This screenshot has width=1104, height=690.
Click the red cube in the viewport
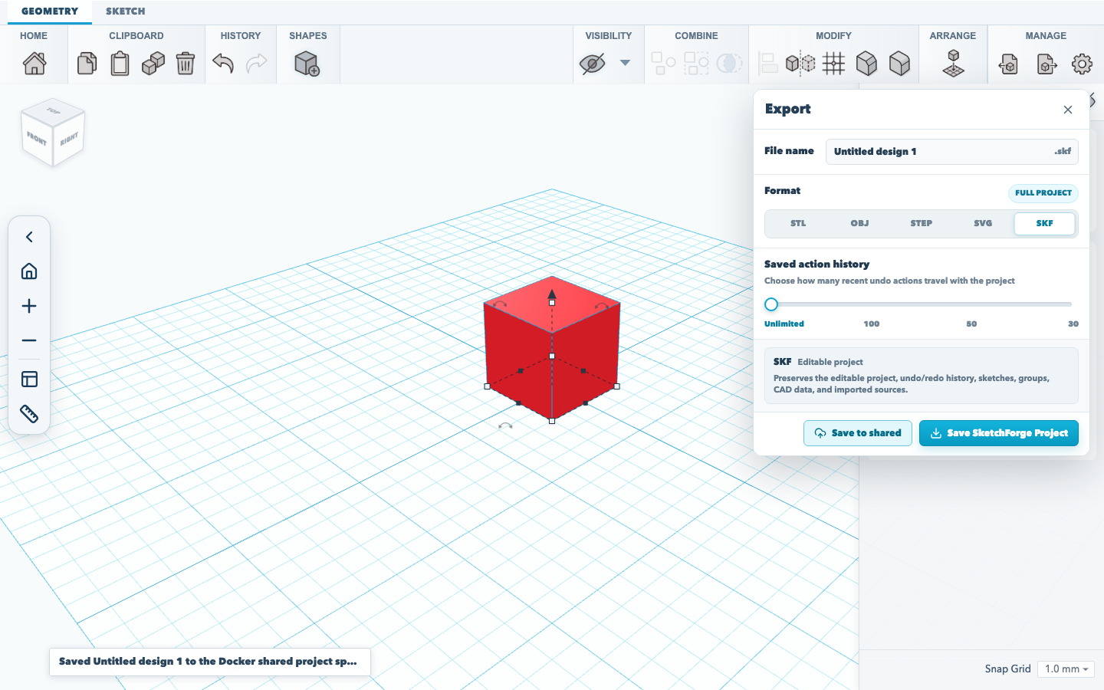click(552, 349)
